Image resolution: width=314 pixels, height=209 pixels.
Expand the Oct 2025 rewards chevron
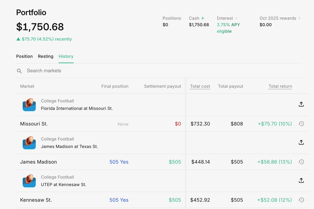coord(300,18)
